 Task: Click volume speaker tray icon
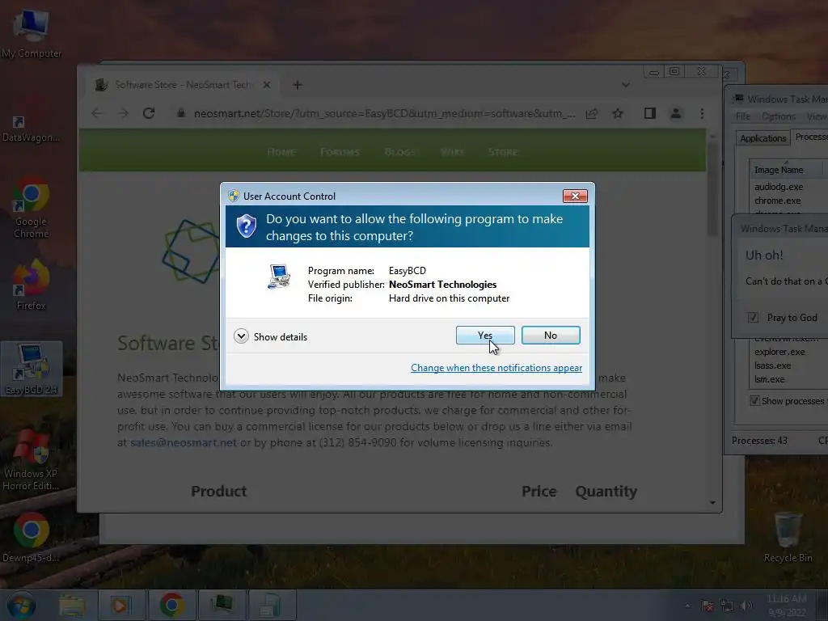(746, 606)
